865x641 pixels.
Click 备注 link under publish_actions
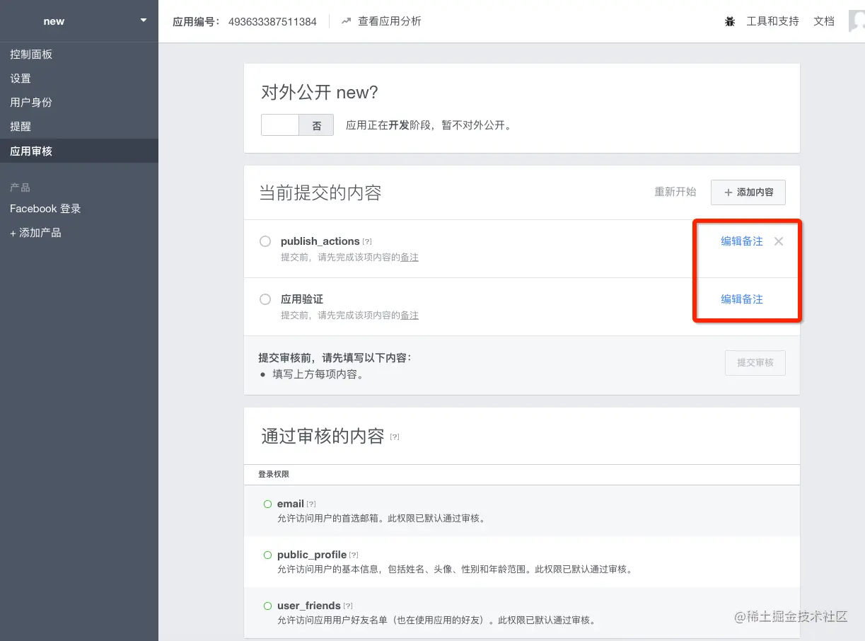coord(410,258)
